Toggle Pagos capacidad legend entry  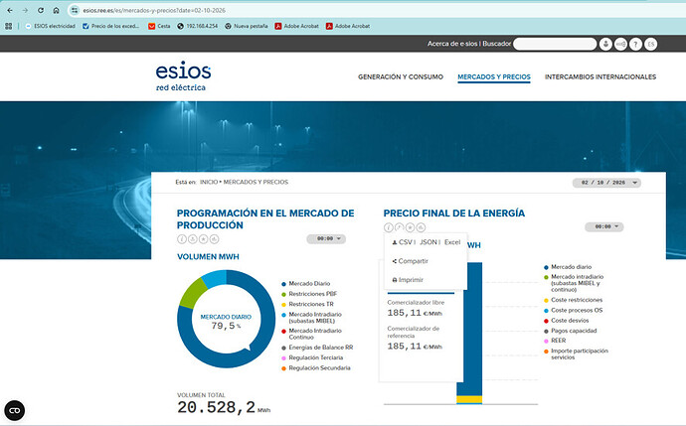pyautogui.click(x=570, y=331)
